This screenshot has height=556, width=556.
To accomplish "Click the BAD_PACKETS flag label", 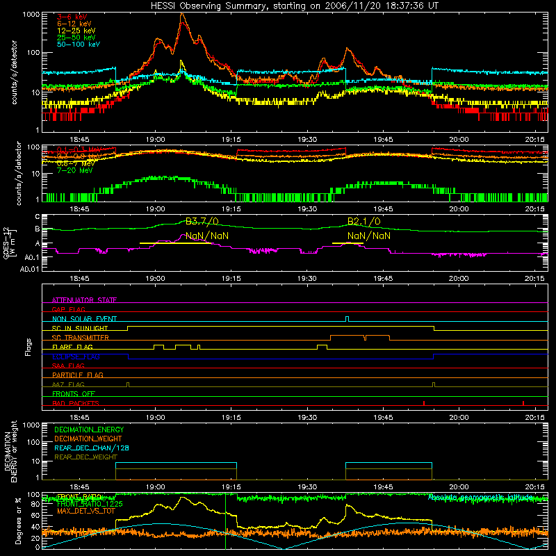I will 76,403.
